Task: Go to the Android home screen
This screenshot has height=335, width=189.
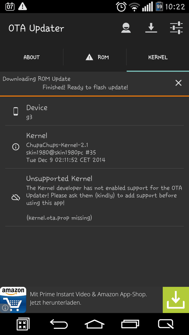Action: 94,324
